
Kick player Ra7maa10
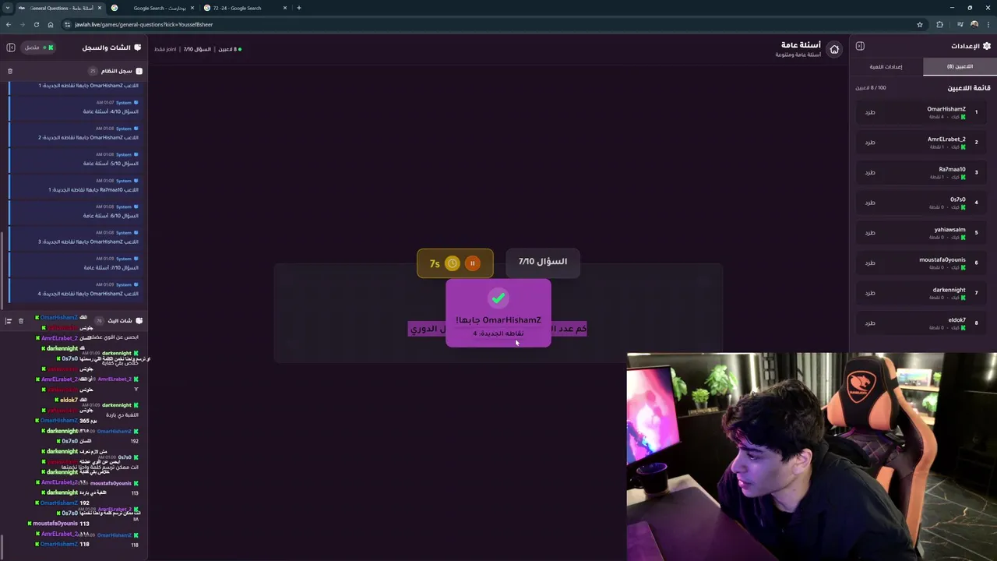coord(870,172)
